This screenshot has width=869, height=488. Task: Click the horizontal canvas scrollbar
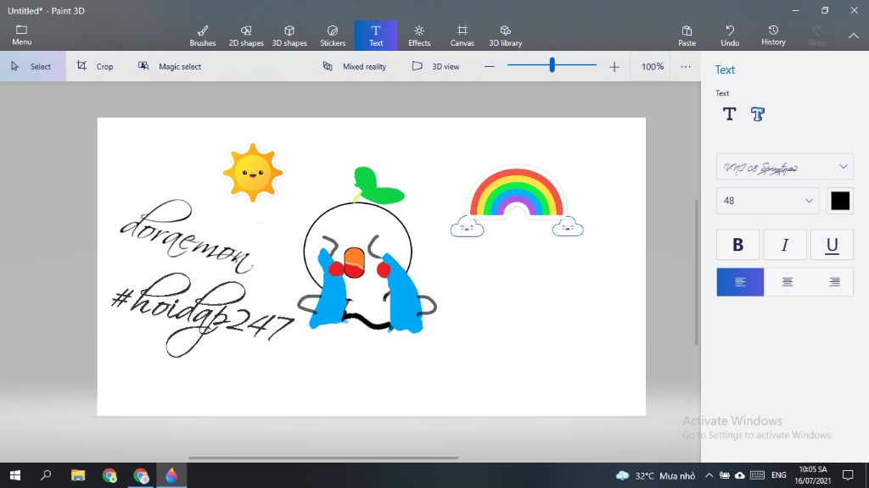(323, 457)
